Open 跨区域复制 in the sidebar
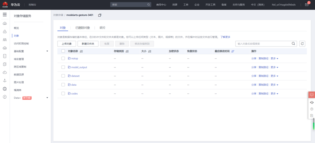Image resolution: width=315 pixels, height=143 pixels. (x=20, y=66)
